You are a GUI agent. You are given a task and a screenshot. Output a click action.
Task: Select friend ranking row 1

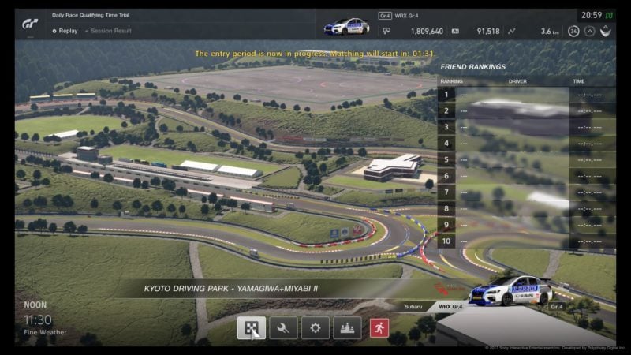(526, 95)
